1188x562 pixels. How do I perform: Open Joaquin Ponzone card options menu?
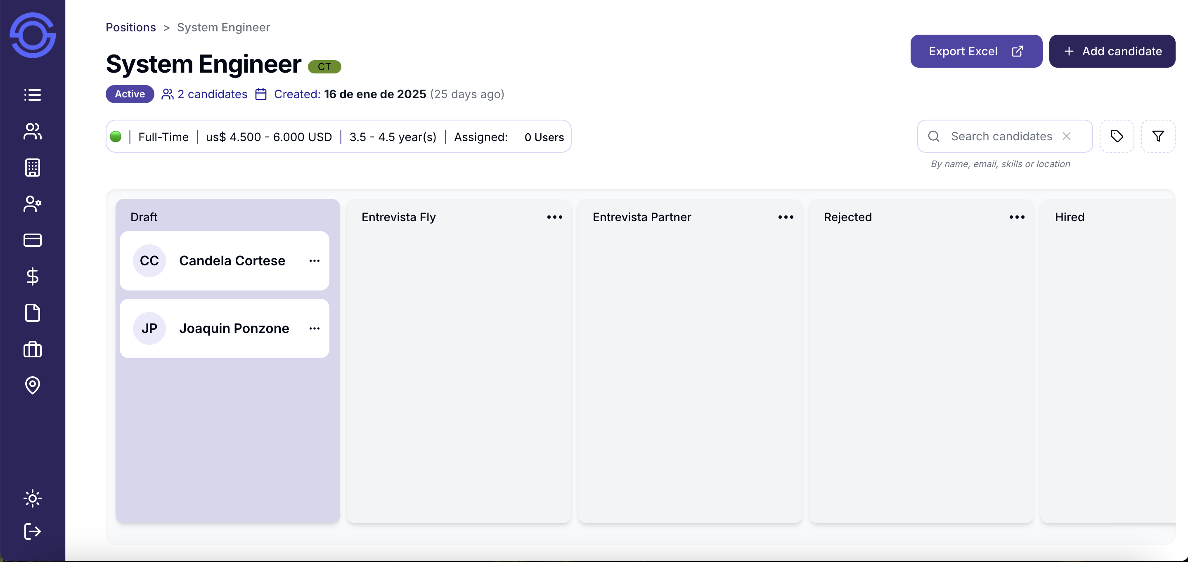(x=315, y=328)
